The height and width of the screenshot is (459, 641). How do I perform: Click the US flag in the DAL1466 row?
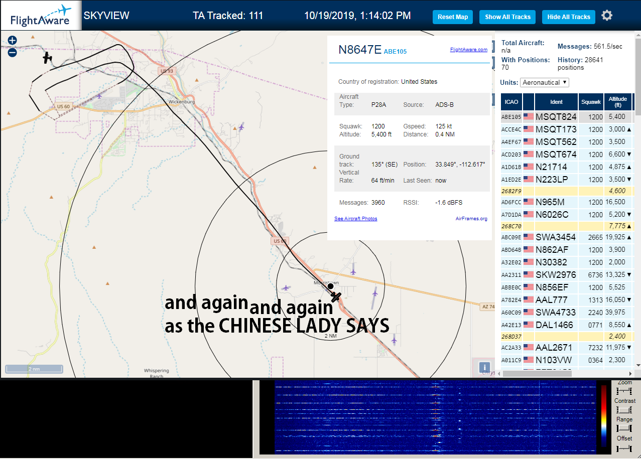point(529,325)
